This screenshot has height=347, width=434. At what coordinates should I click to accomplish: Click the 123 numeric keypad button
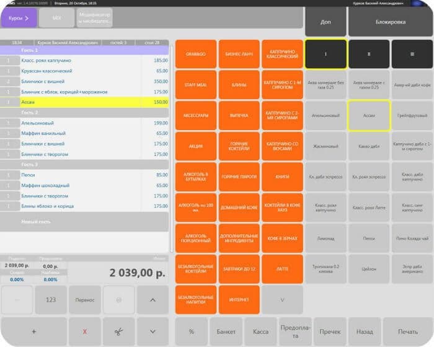pos(51,300)
